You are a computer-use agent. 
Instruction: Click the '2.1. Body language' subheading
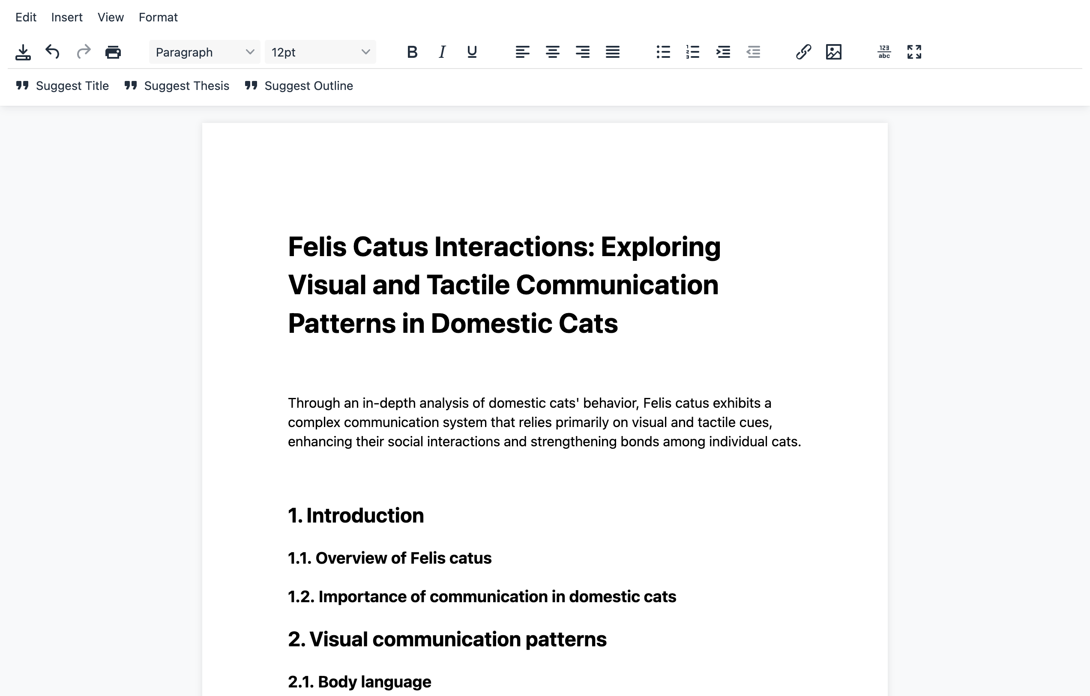(359, 682)
